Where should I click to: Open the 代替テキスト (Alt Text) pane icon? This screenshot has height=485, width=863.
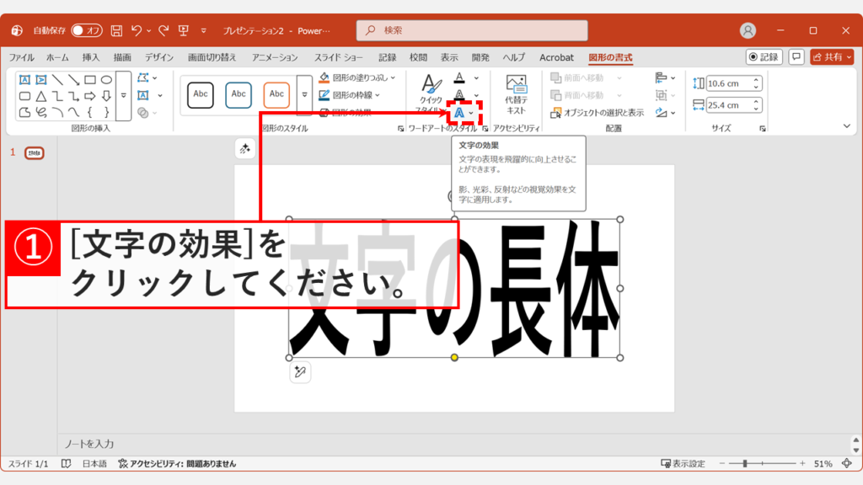tap(515, 93)
